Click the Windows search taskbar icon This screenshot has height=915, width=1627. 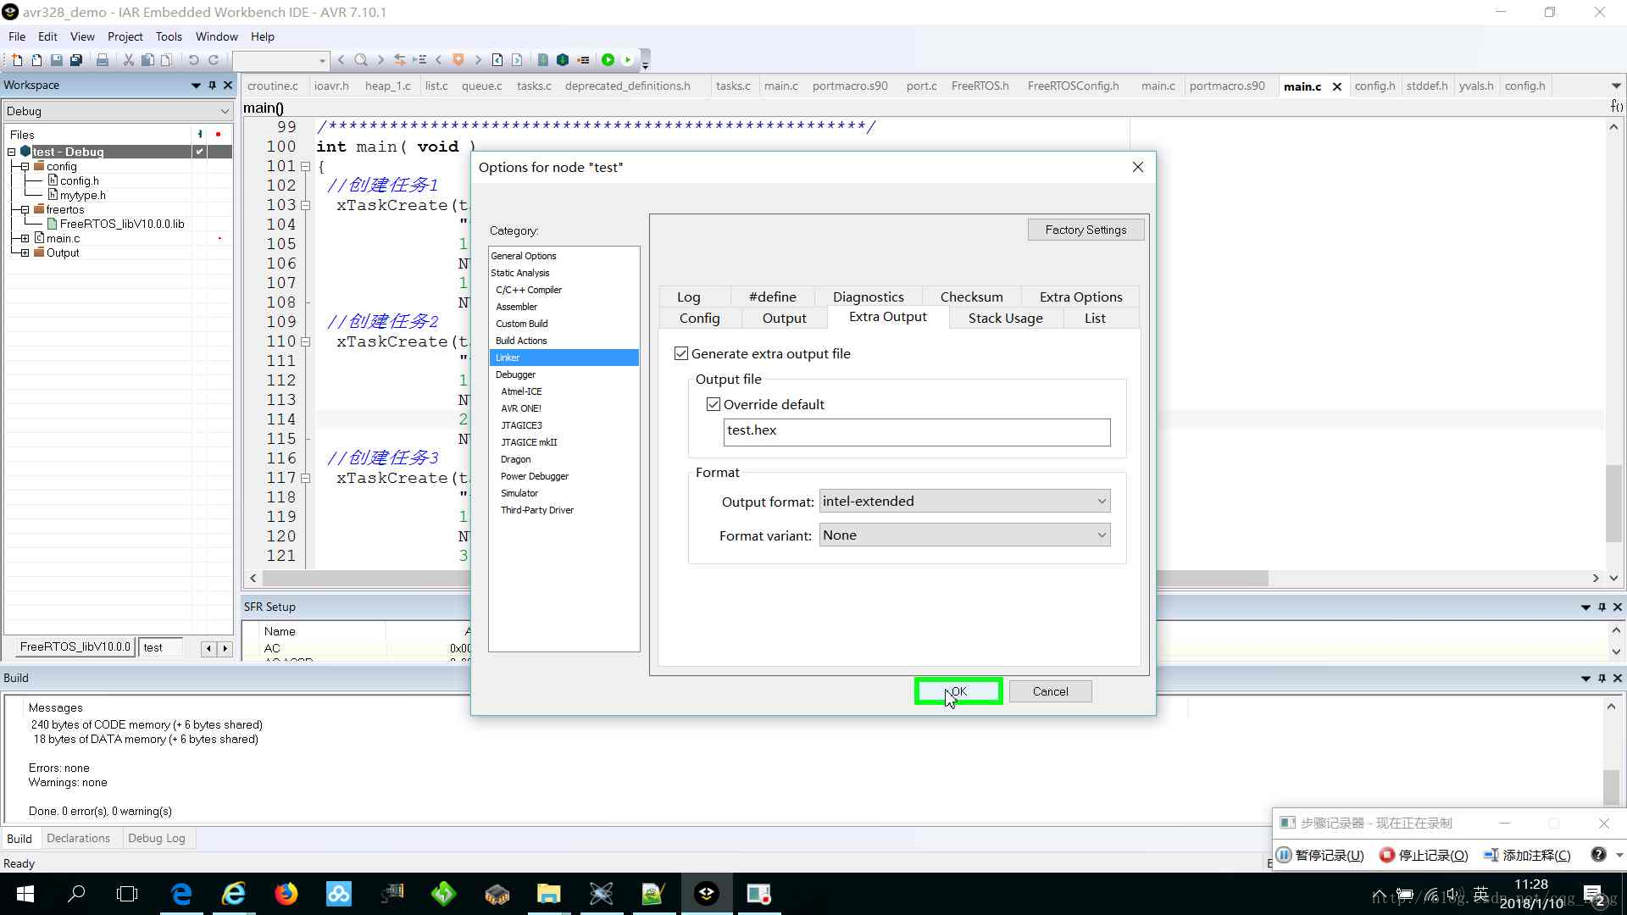[x=76, y=894]
